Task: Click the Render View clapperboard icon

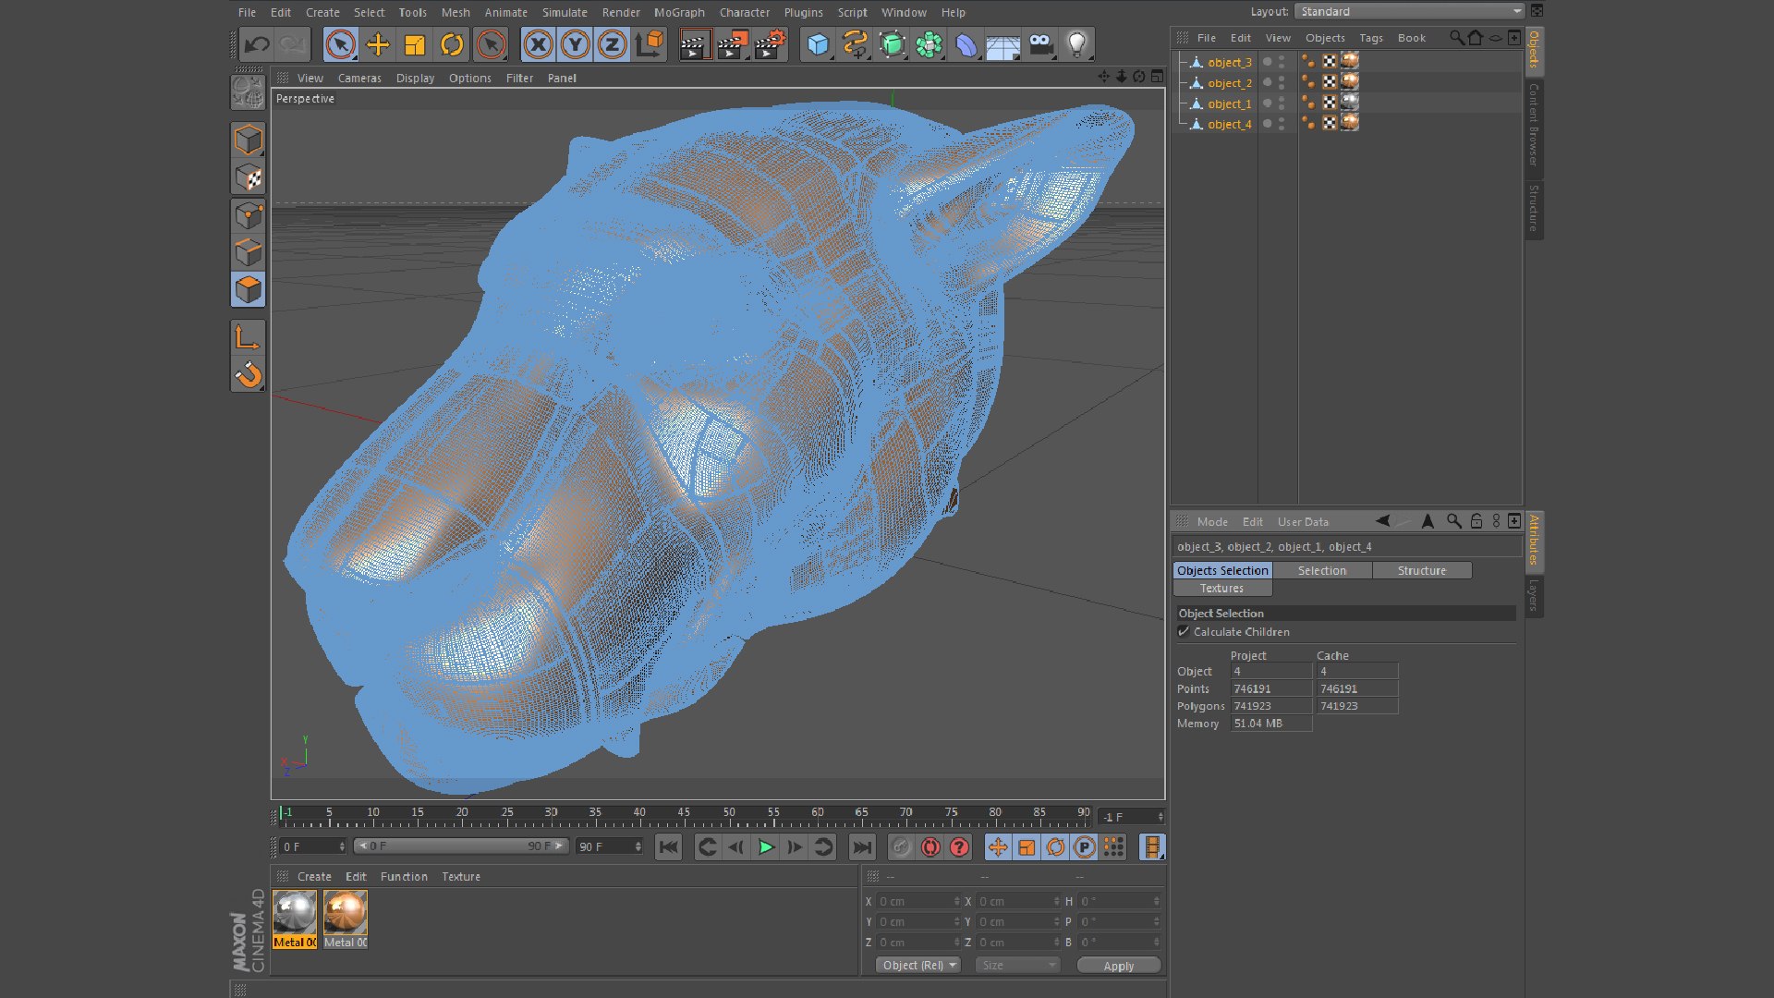Action: [695, 44]
